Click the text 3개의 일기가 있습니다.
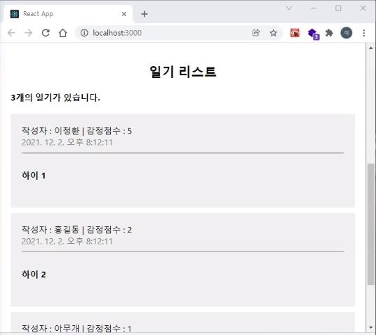The image size is (376, 335). coord(55,98)
